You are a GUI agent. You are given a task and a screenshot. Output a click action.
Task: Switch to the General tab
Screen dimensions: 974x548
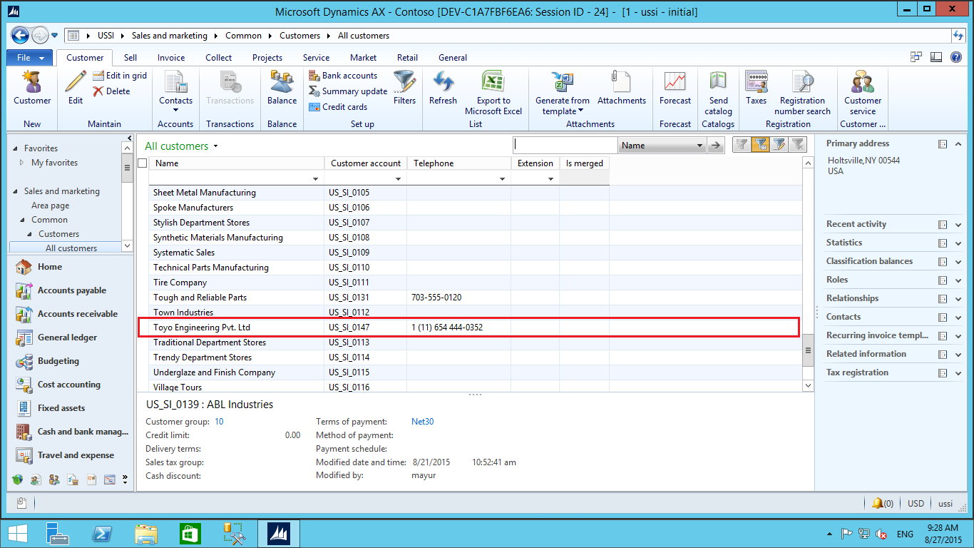pos(453,58)
